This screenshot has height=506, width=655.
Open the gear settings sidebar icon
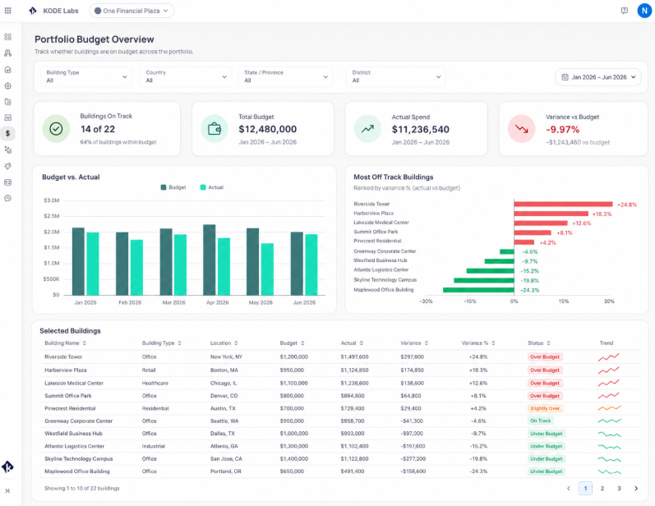click(x=7, y=85)
